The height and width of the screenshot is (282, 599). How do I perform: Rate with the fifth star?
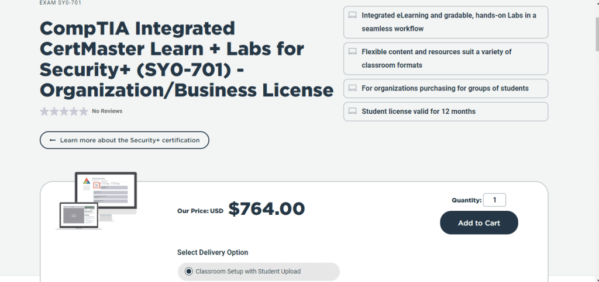point(83,111)
